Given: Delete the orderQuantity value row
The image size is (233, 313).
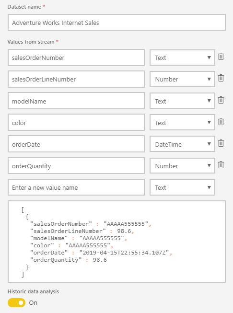Looking at the screenshot, I should tap(221, 165).
